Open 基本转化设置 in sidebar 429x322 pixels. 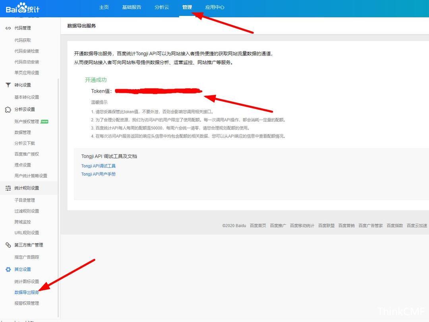(x=27, y=97)
